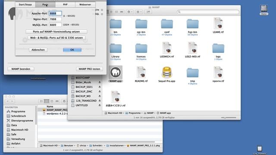Select the tmp folder icon
This screenshot has height=155, width=276.
(193, 73)
